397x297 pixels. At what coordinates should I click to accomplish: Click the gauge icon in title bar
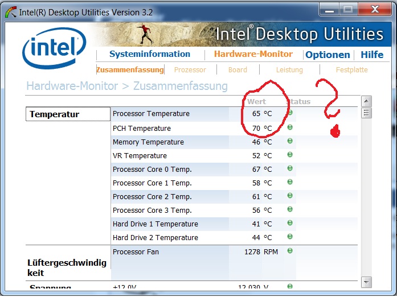(11, 12)
